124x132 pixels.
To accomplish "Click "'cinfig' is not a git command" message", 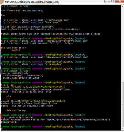I will coord(37,43).
